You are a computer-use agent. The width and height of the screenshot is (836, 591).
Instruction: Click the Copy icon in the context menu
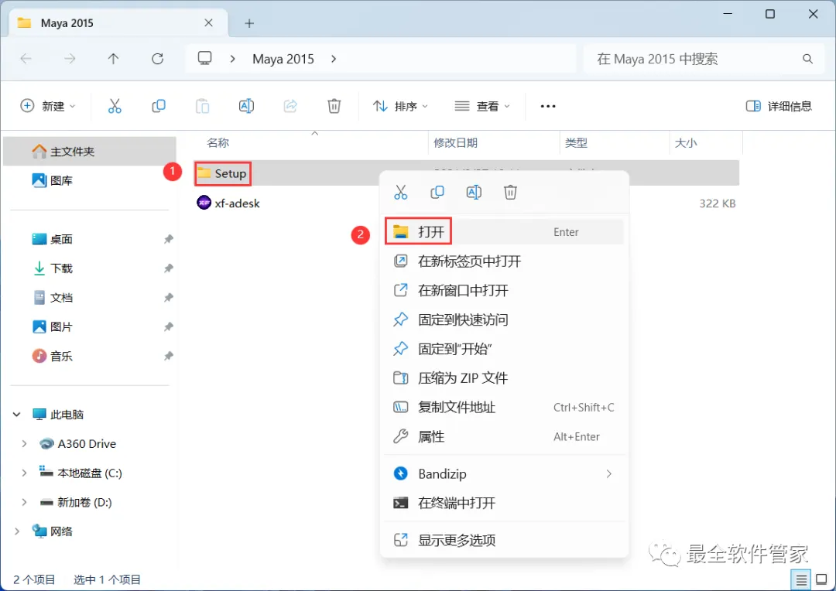pos(437,192)
